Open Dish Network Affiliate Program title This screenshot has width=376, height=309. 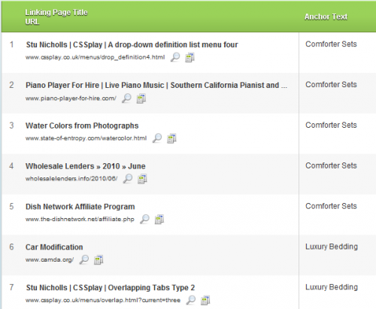click(x=80, y=207)
